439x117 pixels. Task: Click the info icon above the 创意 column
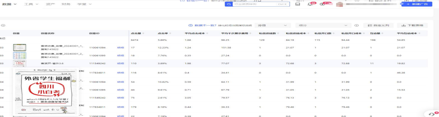[x=3, y=25]
